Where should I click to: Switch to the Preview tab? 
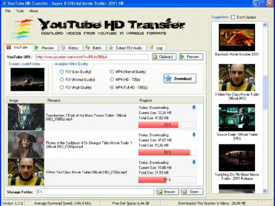point(46,48)
